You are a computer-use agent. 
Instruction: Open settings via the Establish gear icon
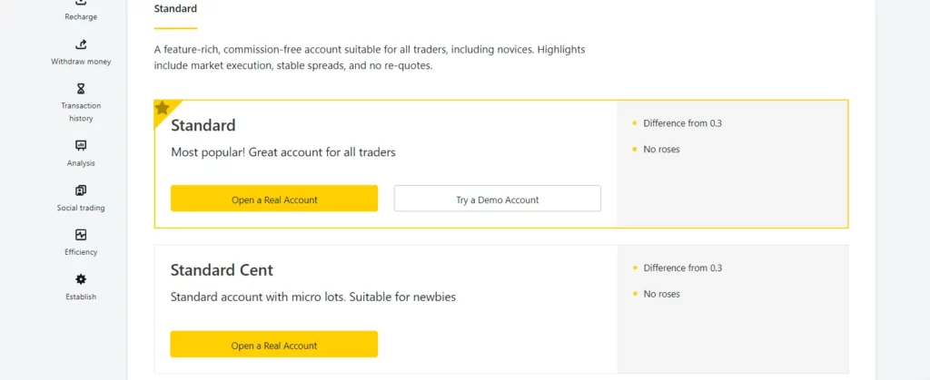[x=81, y=279]
